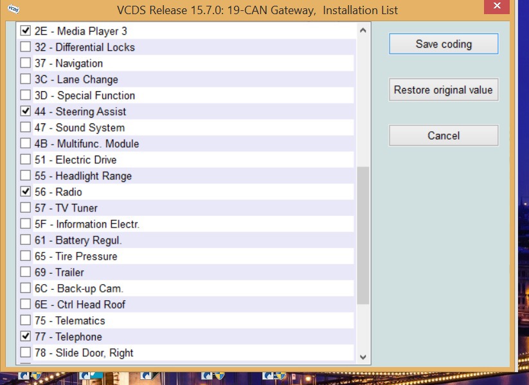
Task: Click the vertical scrollbar thumb
Action: 363,235
